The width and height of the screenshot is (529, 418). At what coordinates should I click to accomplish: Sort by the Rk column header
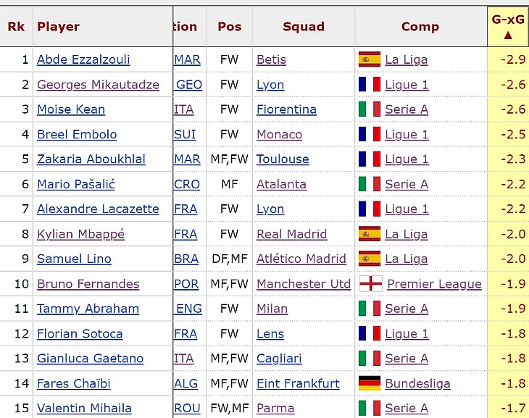click(x=16, y=27)
